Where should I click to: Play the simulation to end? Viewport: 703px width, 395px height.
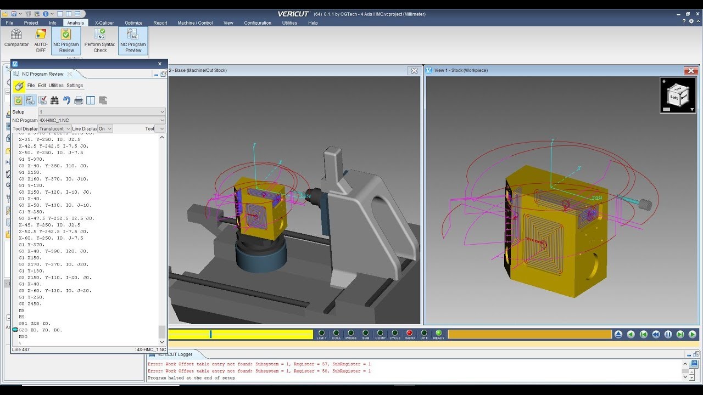pos(692,334)
